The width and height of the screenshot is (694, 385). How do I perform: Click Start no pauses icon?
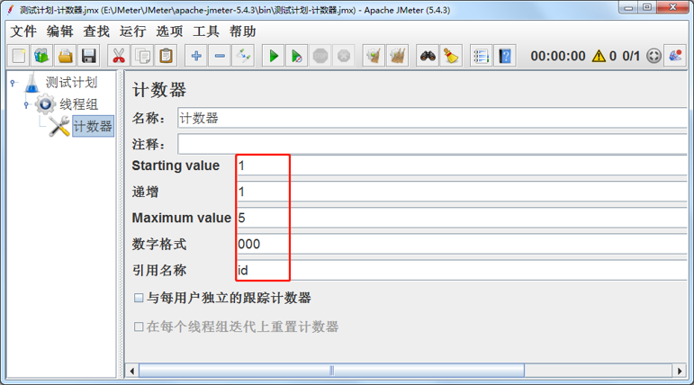[x=296, y=56]
